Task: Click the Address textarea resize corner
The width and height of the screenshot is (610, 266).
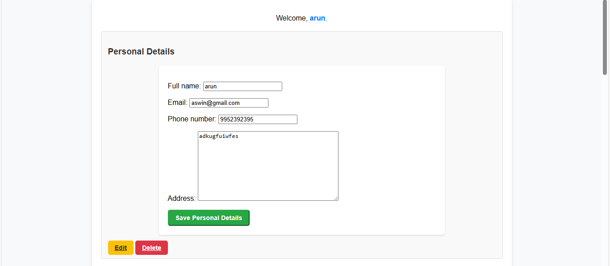Action: tap(336, 199)
